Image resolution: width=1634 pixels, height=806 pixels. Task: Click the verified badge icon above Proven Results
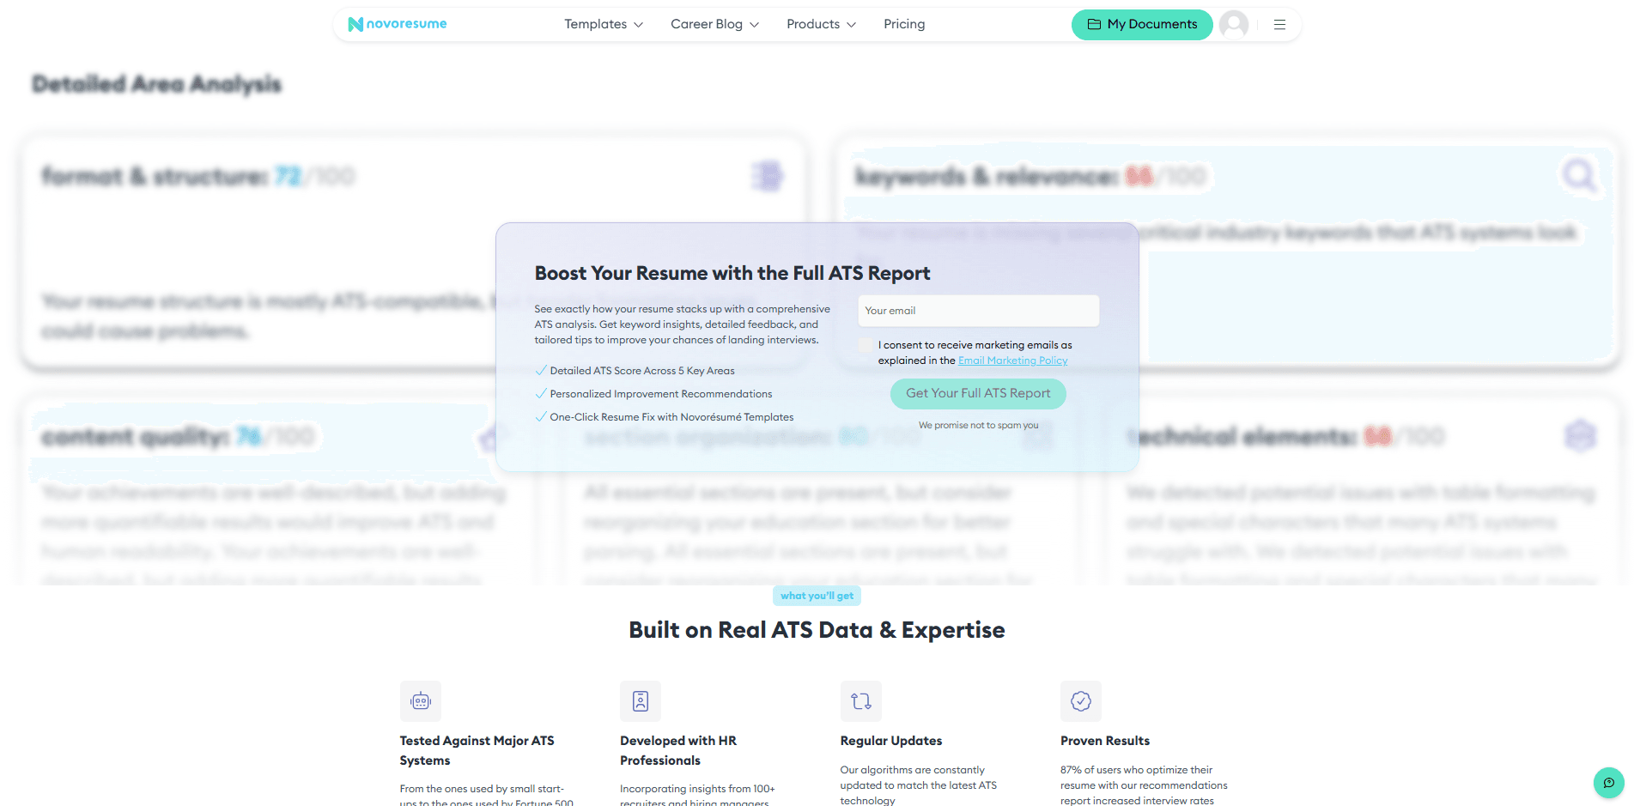point(1080,700)
